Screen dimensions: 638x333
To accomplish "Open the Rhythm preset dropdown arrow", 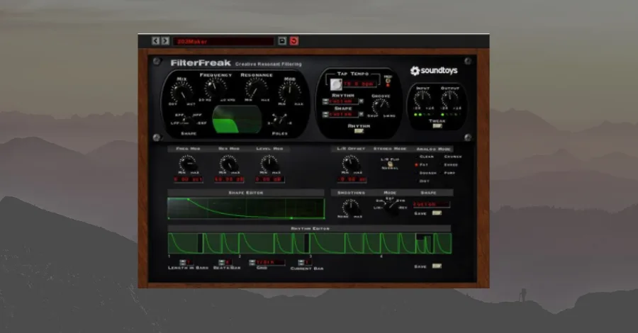I will pos(361,101).
